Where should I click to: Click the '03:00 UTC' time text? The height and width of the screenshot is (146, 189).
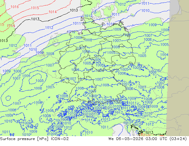coord(156,139)
